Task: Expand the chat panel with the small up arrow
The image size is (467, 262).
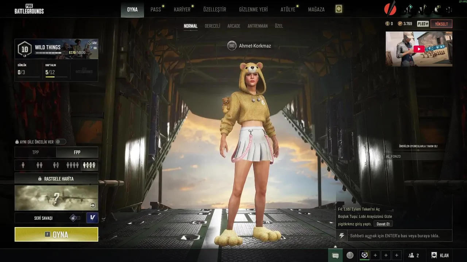Action: click(335, 246)
